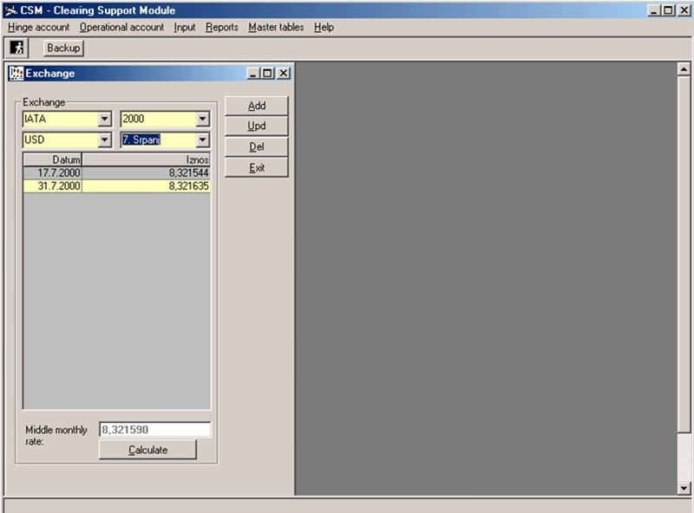The image size is (694, 513).
Task: Click the Del button
Action: (257, 146)
